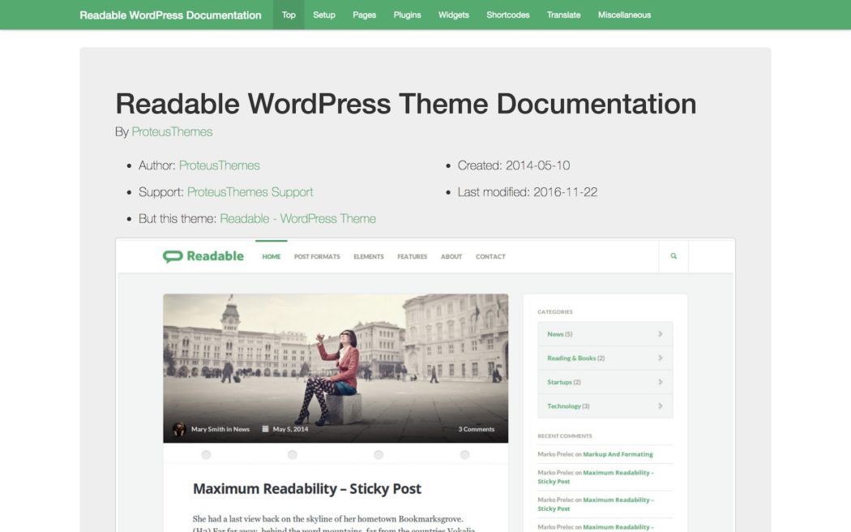Image resolution: width=851 pixels, height=532 pixels.
Task: Click the Maximum Readability – Sticky Post heading
Action: coord(306,488)
